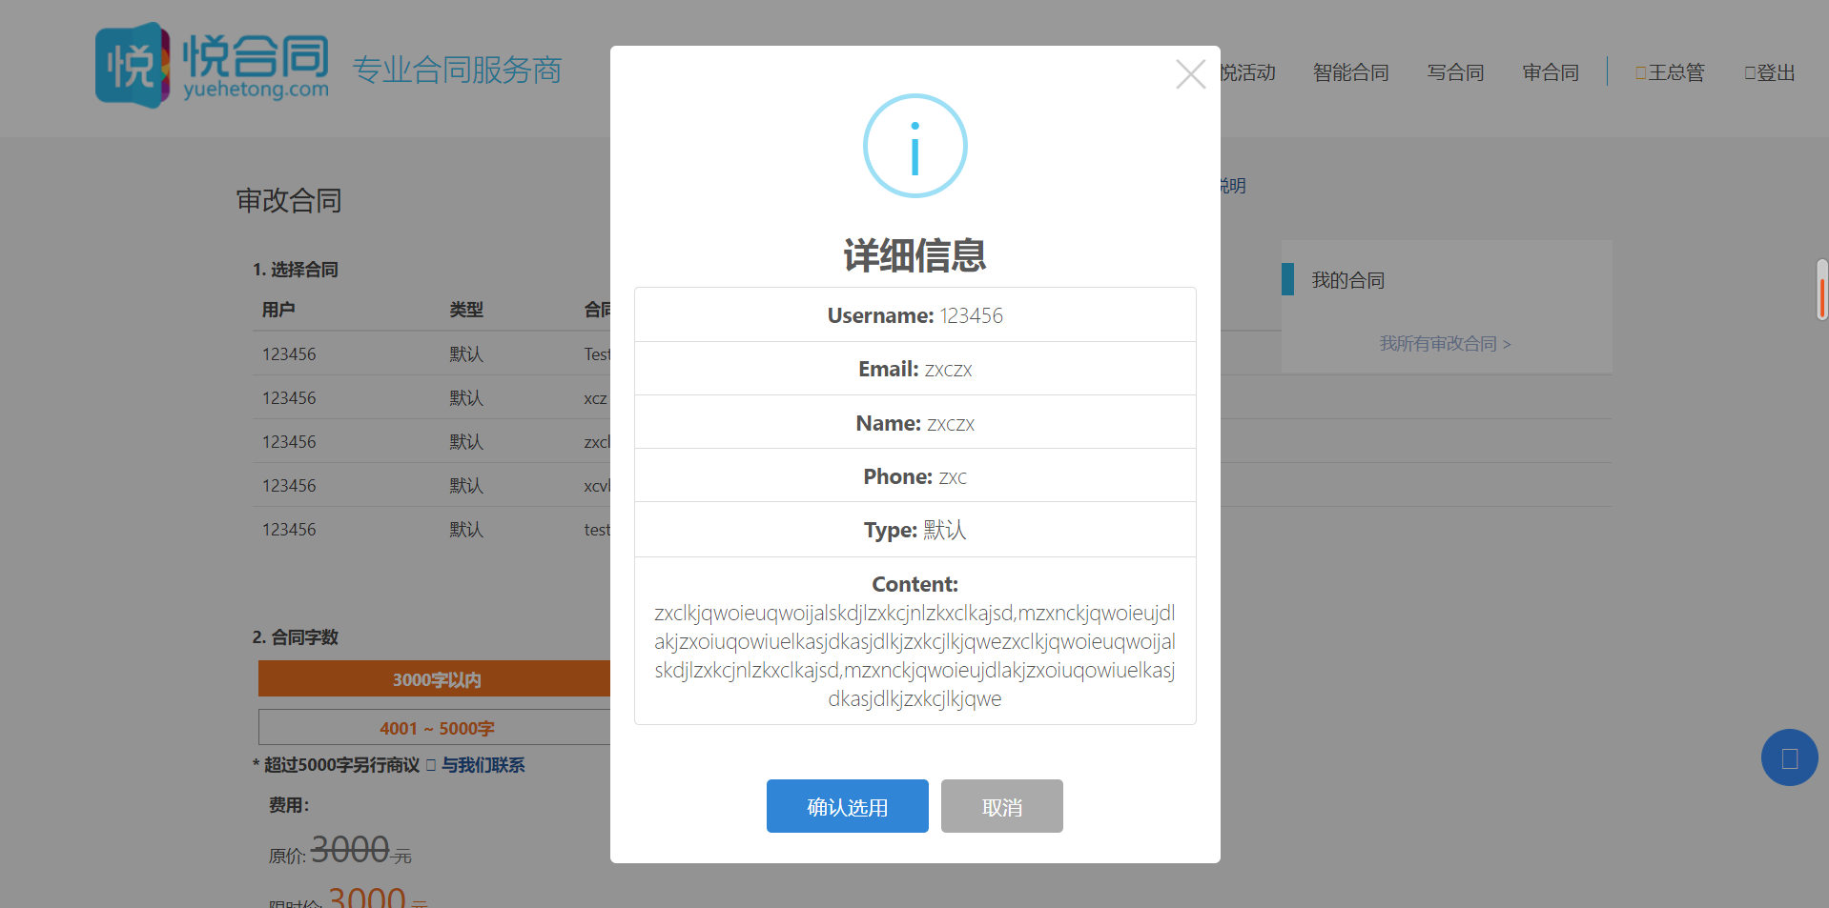Click the 2. 合同字数 section label
1829x908 pixels.
[x=296, y=637]
